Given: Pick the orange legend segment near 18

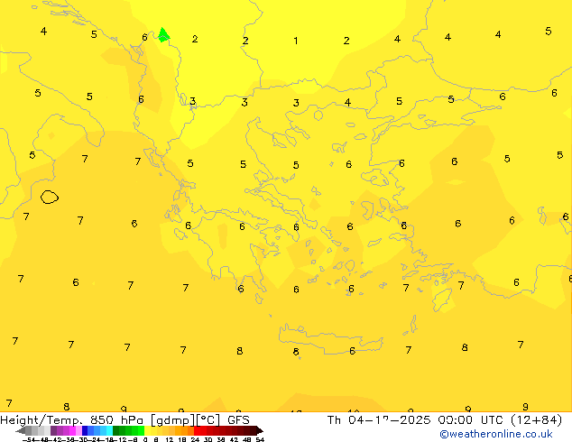Looking at the screenshot, I should click(185, 430).
